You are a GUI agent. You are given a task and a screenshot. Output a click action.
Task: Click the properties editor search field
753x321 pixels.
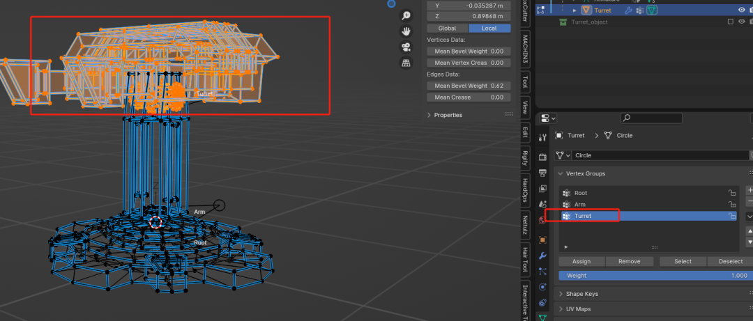651,118
